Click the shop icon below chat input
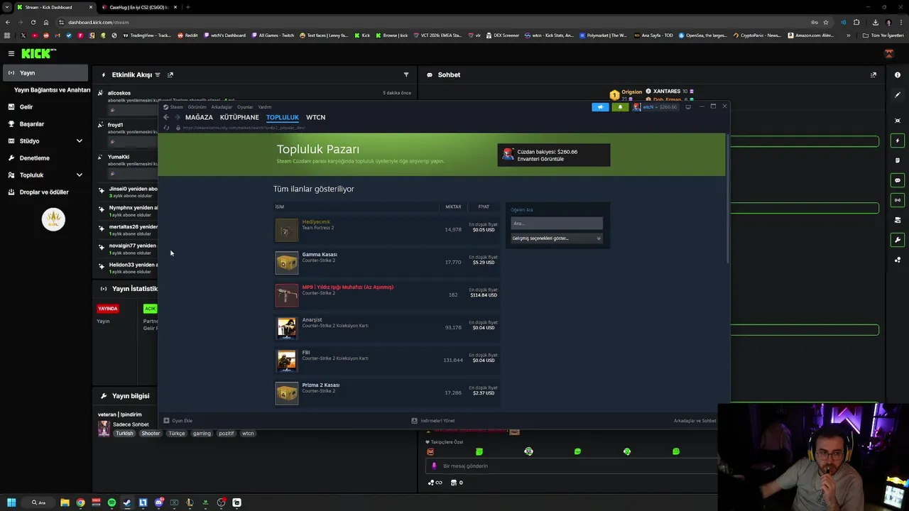909x511 pixels. 454,483
